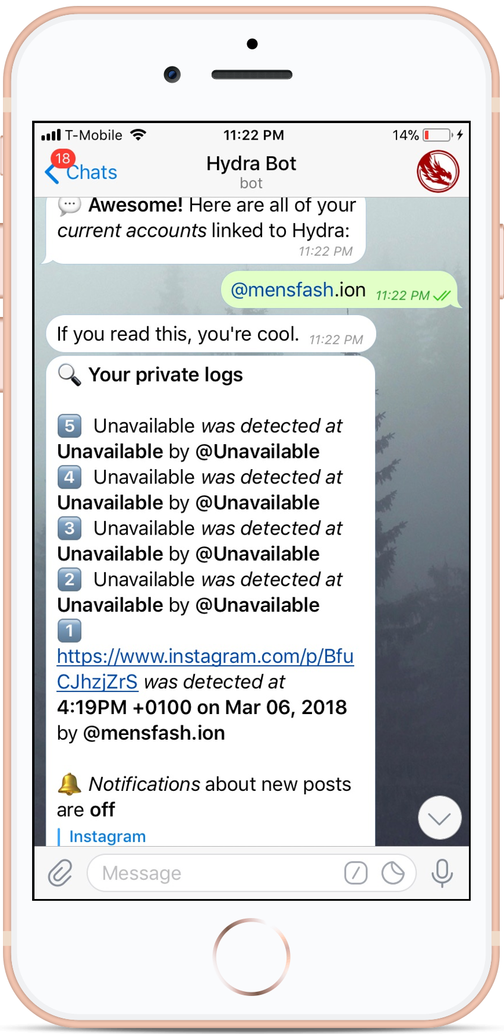Tap the battery indicator in status bar
The width and height of the screenshot is (504, 1034).
[x=438, y=135]
